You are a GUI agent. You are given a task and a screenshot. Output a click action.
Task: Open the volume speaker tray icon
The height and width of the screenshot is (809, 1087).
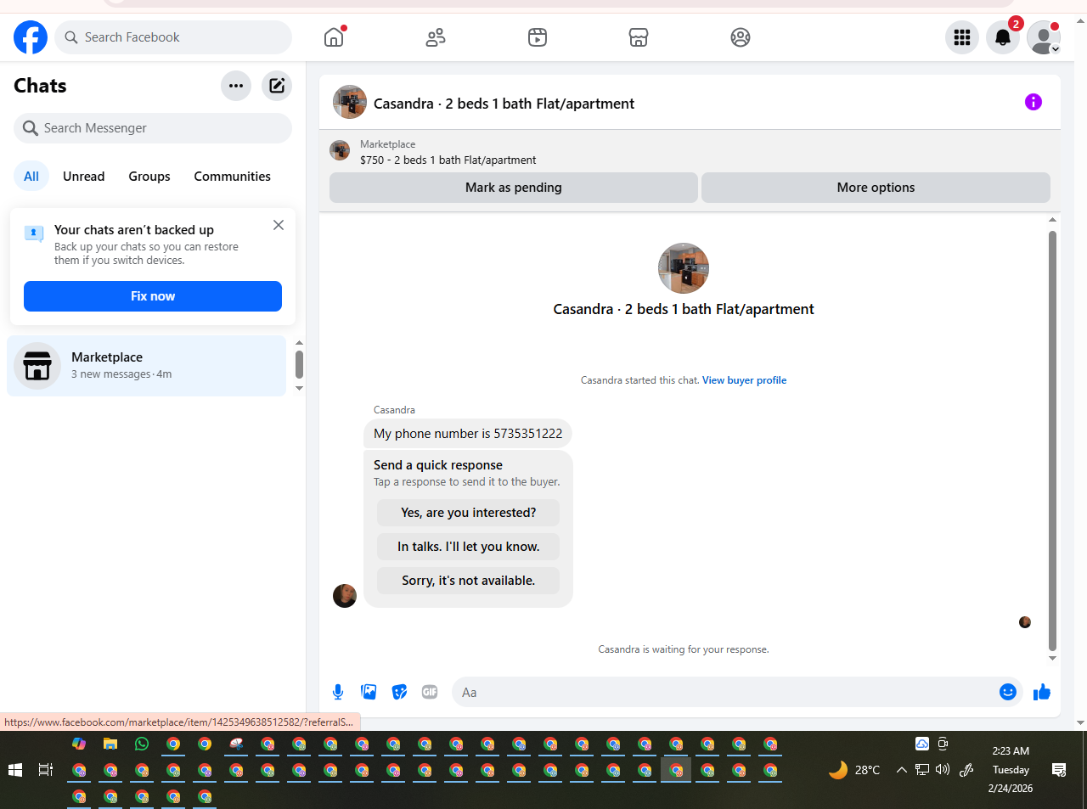click(x=943, y=770)
